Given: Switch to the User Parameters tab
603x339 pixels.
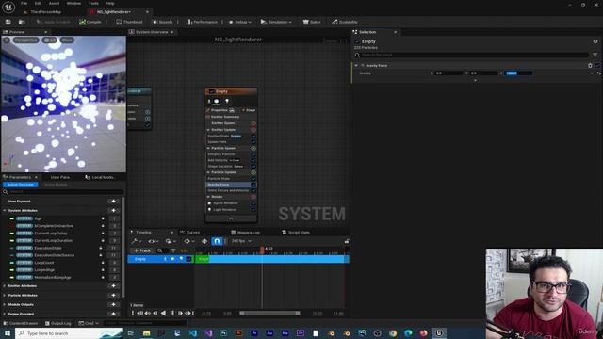Looking at the screenshot, I should click(x=60, y=177).
